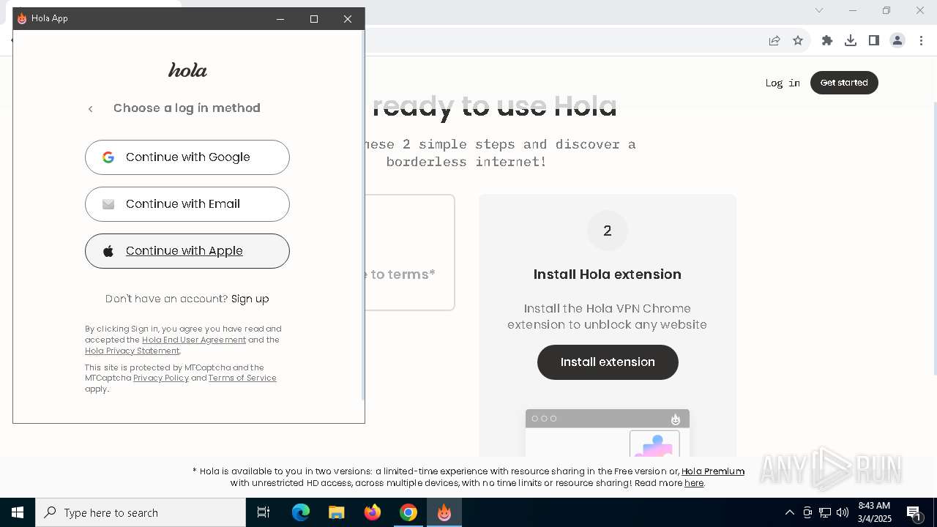Open Hola Privacy Statement link
The width and height of the screenshot is (937, 527).
(132, 351)
